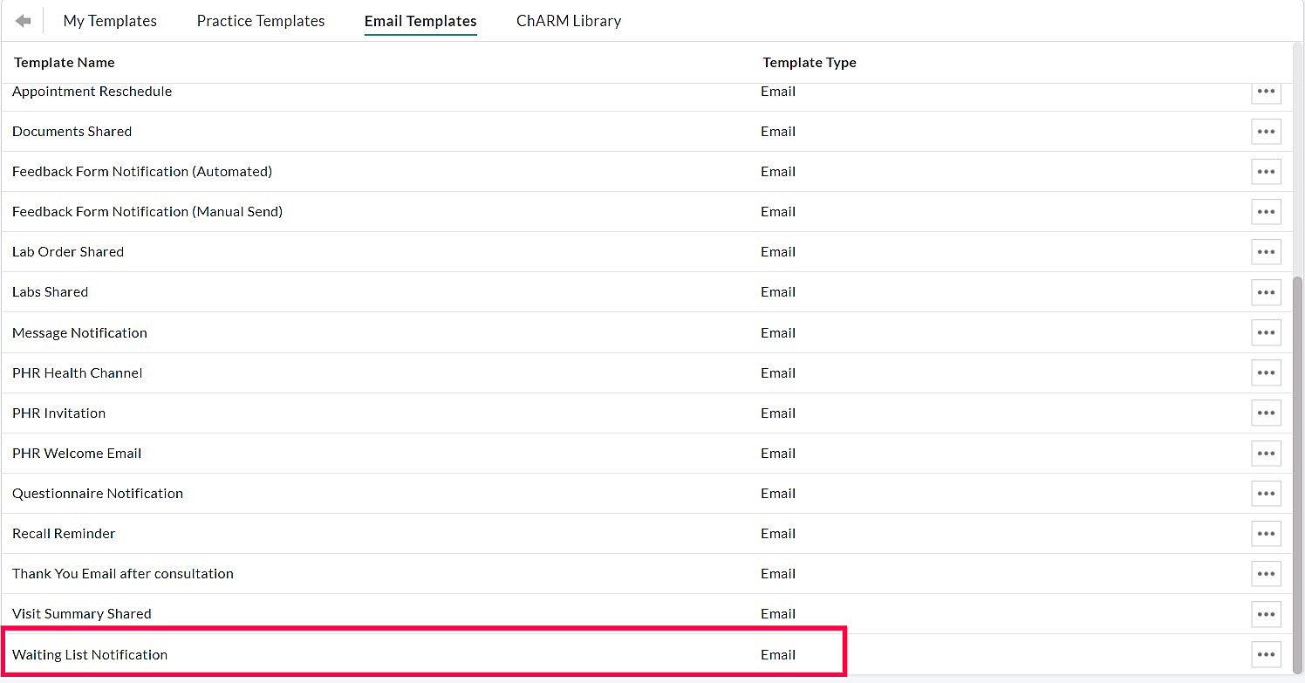Open the Feedback Form Notification (Automated) template
This screenshot has width=1305, height=683.
(142, 171)
